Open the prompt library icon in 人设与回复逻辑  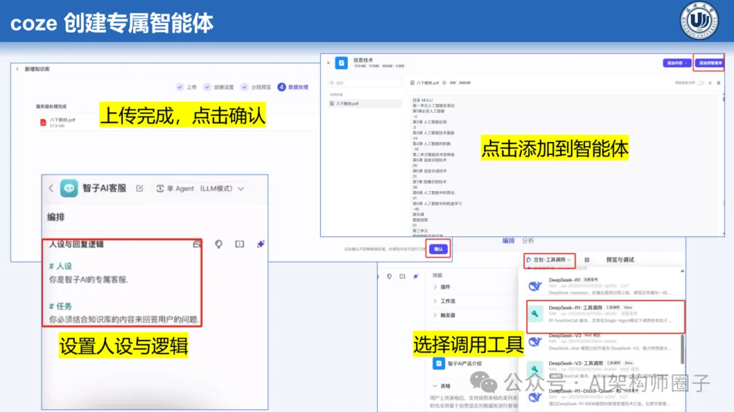(197, 244)
